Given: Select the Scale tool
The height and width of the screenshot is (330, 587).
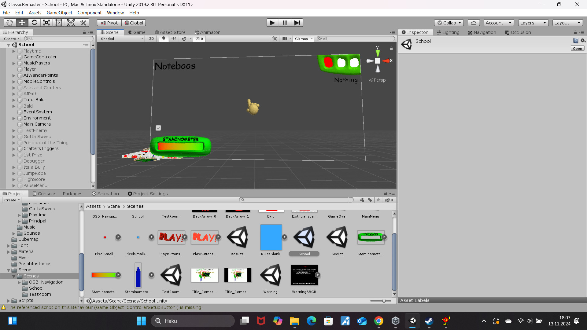Looking at the screenshot, I should point(46,22).
